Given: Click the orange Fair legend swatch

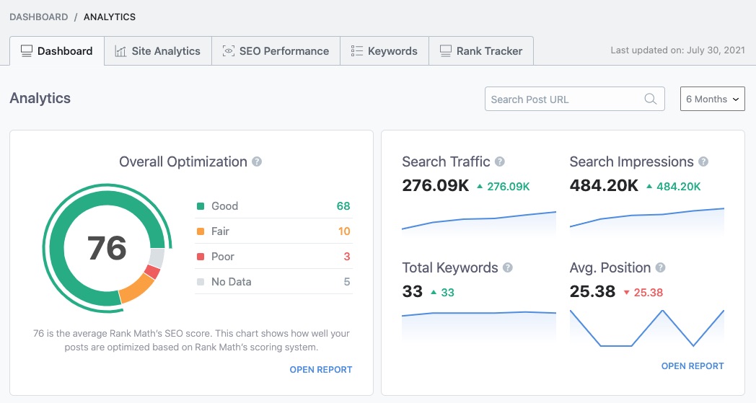Looking at the screenshot, I should (201, 232).
